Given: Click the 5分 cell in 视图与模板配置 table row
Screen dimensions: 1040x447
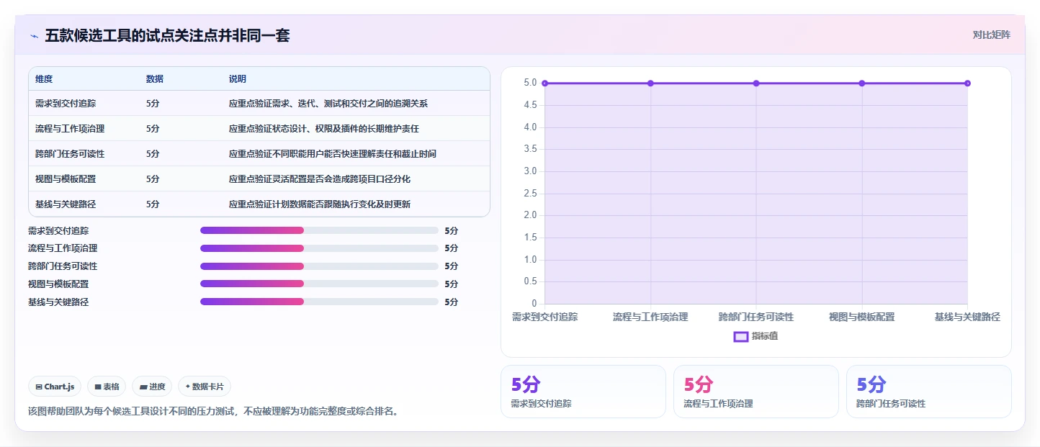Looking at the screenshot, I should [x=153, y=179].
